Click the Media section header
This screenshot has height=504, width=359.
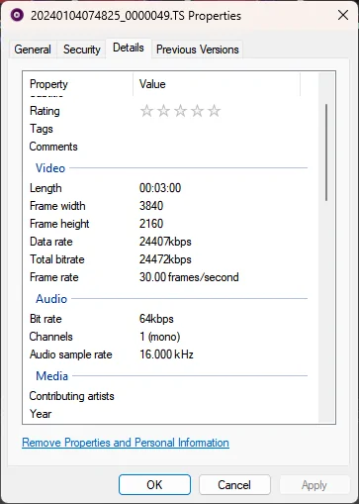pos(52,376)
